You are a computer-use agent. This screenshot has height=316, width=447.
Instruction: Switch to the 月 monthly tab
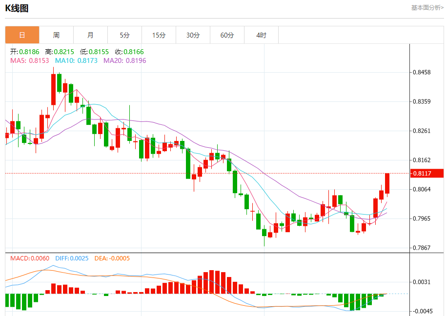coord(91,35)
